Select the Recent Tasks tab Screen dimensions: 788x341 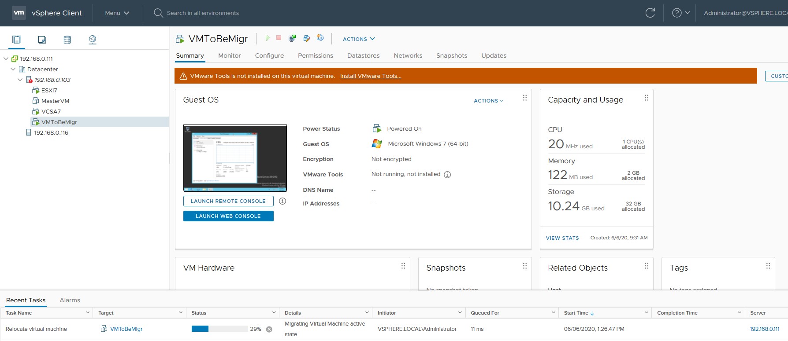pyautogui.click(x=26, y=300)
